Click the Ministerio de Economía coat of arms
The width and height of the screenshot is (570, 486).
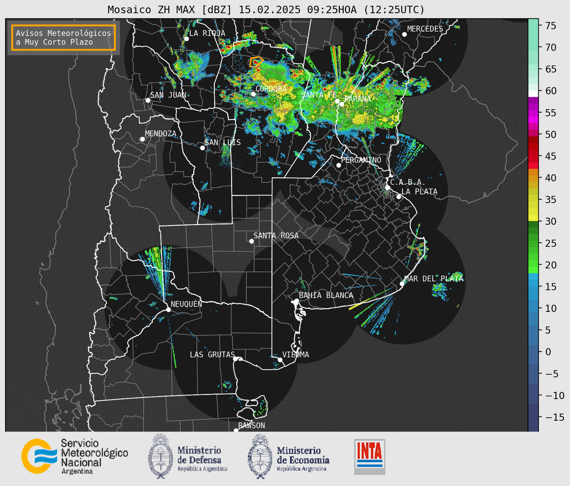[260, 456]
